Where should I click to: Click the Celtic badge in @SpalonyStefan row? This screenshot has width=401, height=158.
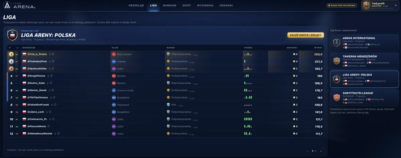point(114,68)
